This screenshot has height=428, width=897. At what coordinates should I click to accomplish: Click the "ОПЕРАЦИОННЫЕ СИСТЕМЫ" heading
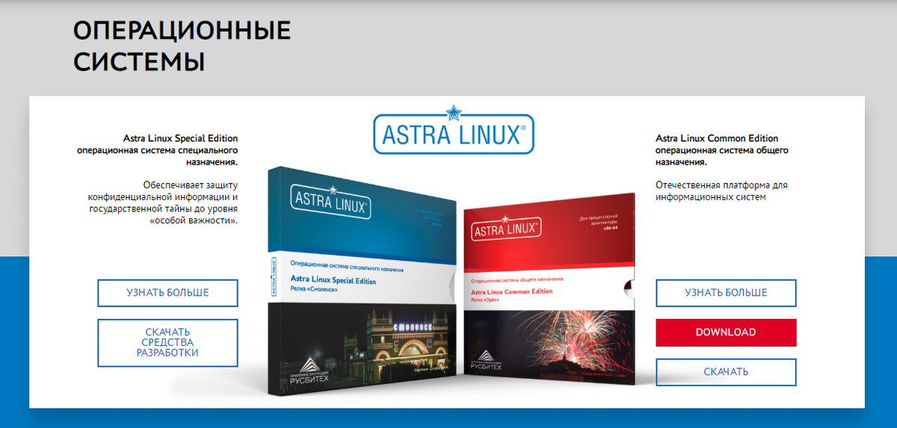point(182,46)
